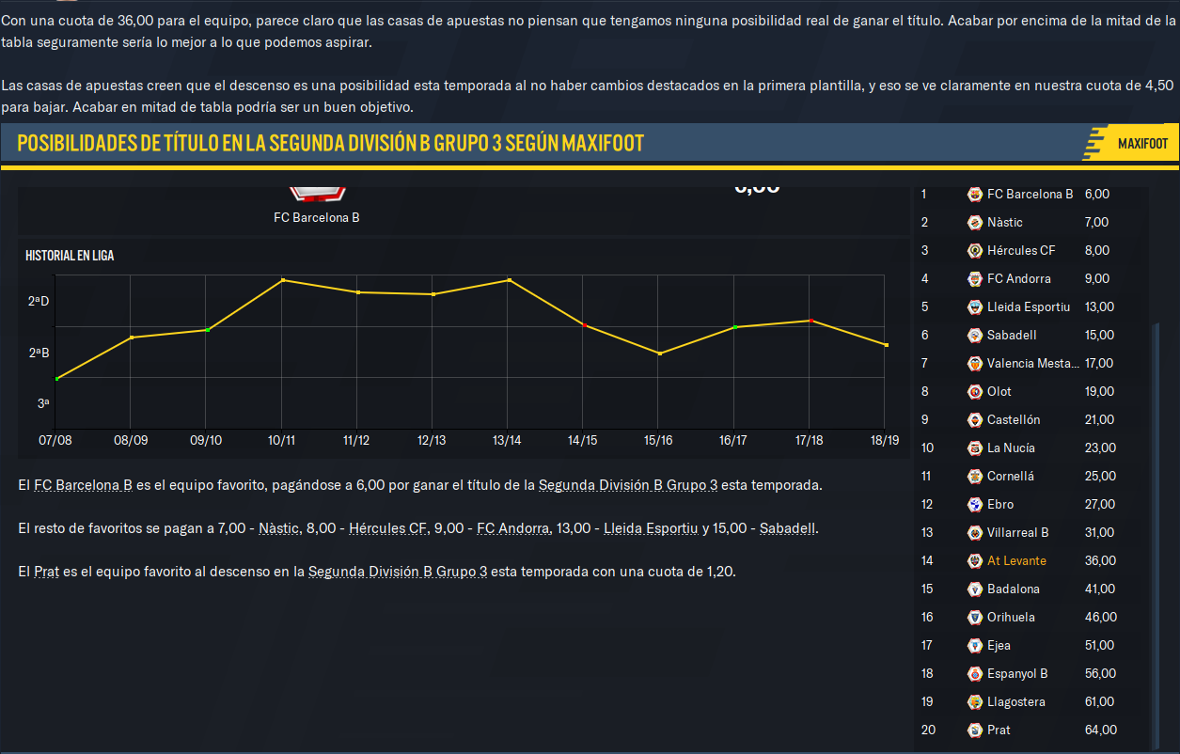Select the 18/19 season point on the chart
The image size is (1180, 754).
click(x=886, y=345)
